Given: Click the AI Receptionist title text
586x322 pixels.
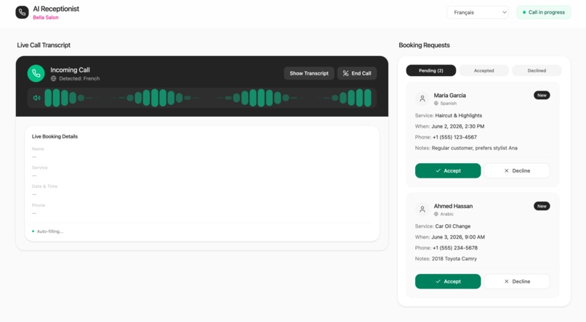Looking at the screenshot, I should click(56, 9).
